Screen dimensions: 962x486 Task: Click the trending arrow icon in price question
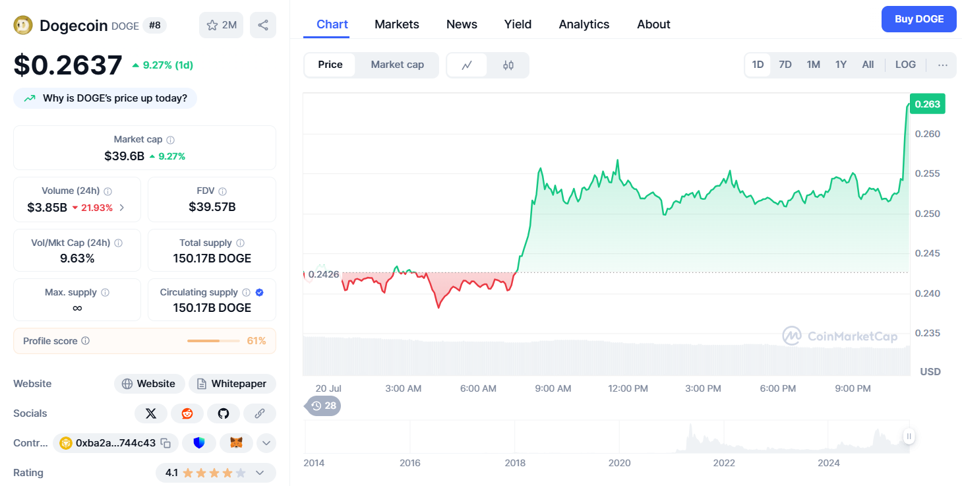point(30,98)
